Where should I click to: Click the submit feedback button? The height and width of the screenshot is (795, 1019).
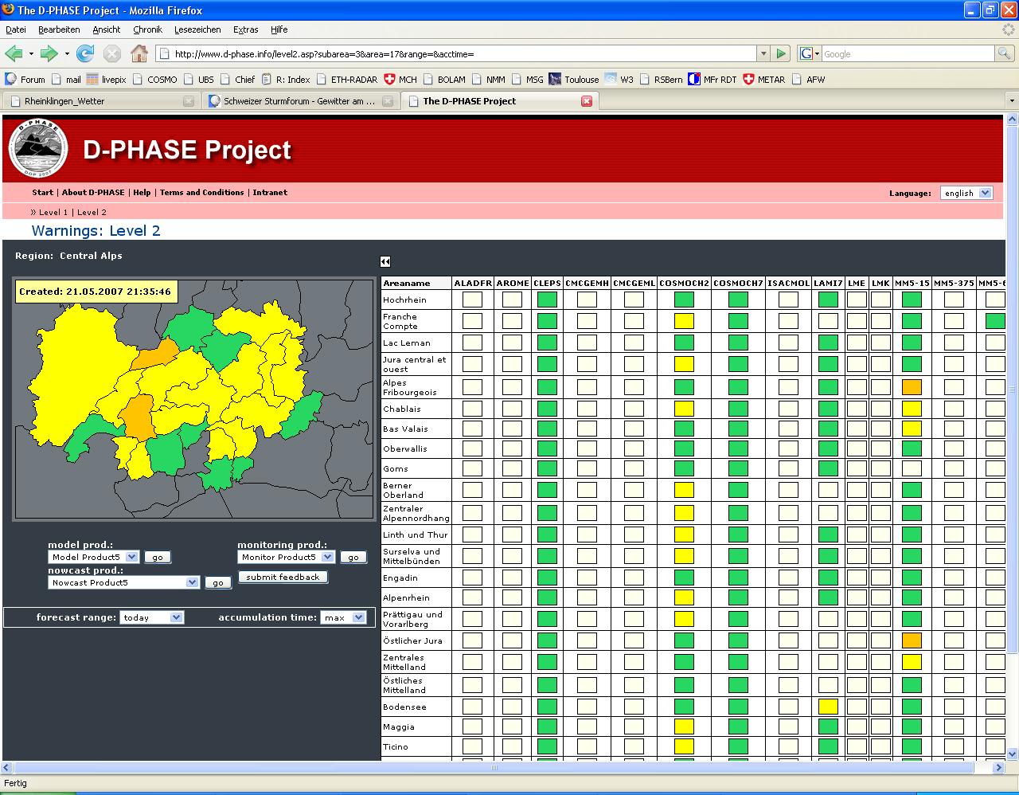[x=283, y=577]
